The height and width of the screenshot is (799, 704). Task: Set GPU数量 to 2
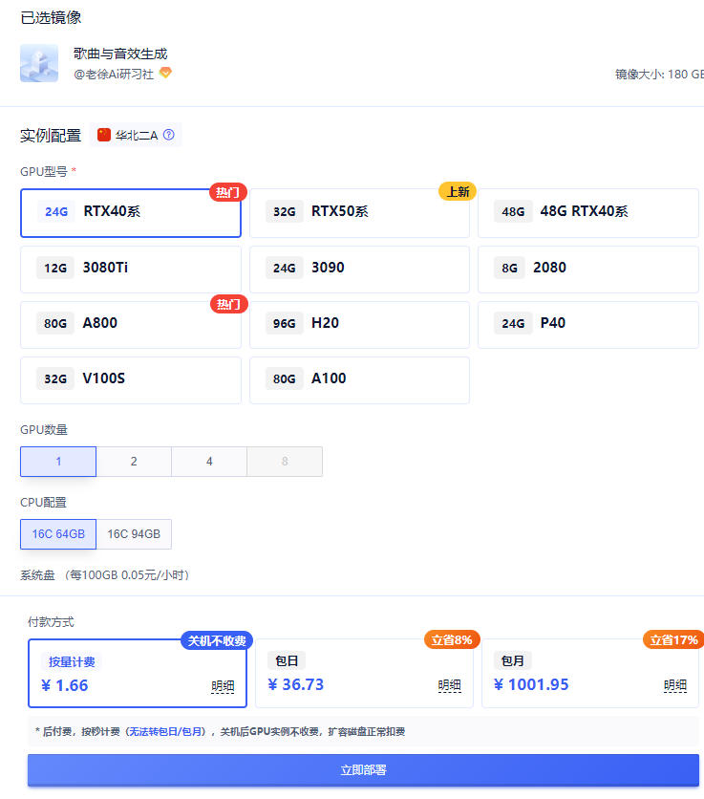(x=134, y=462)
